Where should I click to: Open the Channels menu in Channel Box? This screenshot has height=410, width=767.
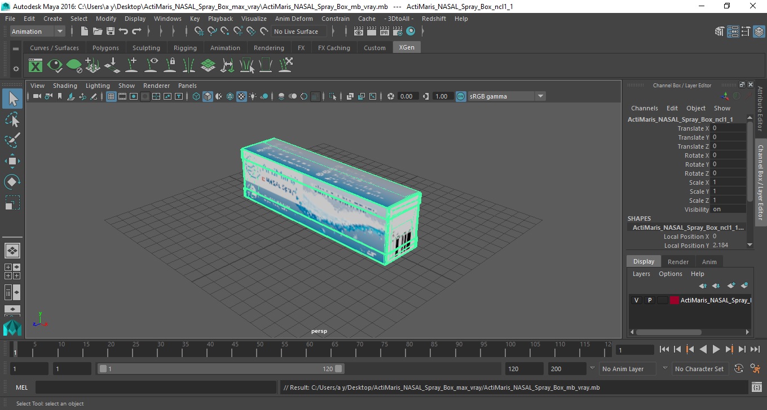[644, 108]
